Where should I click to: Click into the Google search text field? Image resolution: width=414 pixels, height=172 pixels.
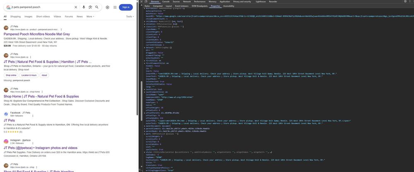pos(41,7)
